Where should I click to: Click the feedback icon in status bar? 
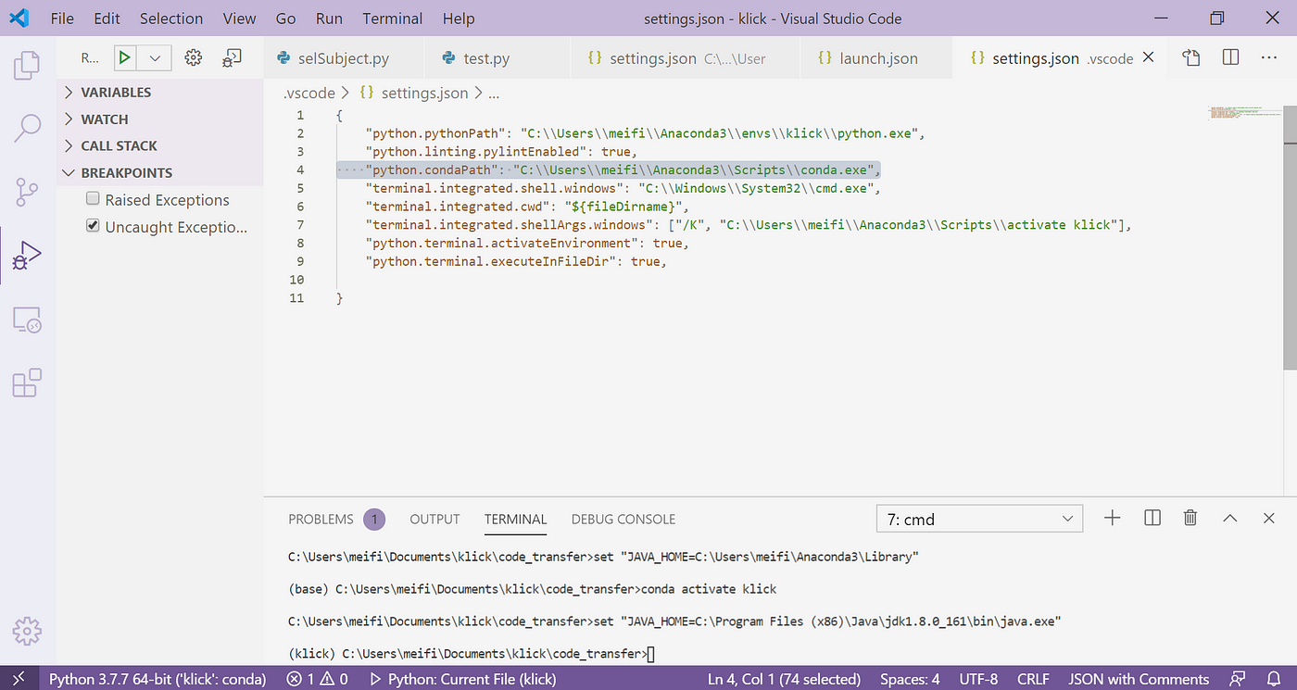point(1237,679)
